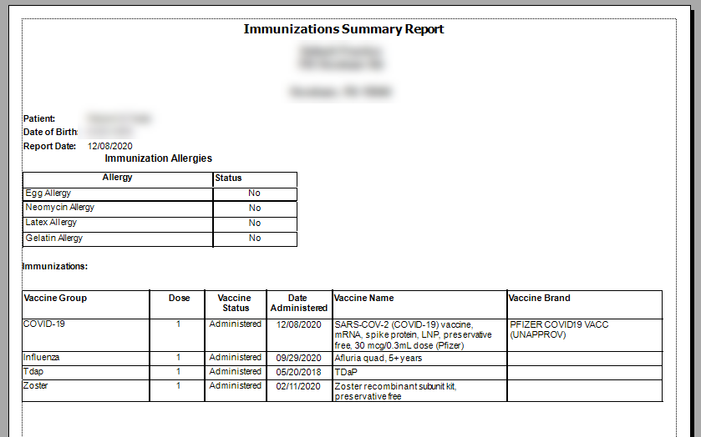The width and height of the screenshot is (701, 437).
Task: Click the Zoster row Administered status
Action: (x=235, y=386)
